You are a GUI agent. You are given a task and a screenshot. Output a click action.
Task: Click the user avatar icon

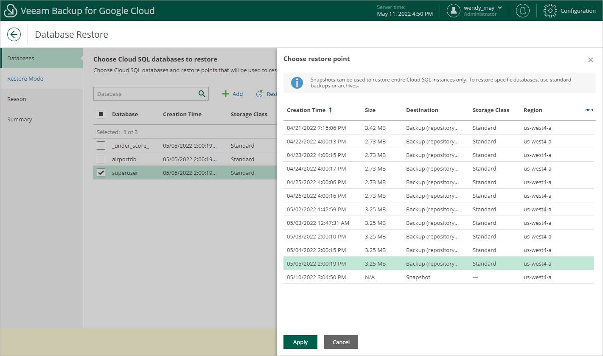coord(454,11)
